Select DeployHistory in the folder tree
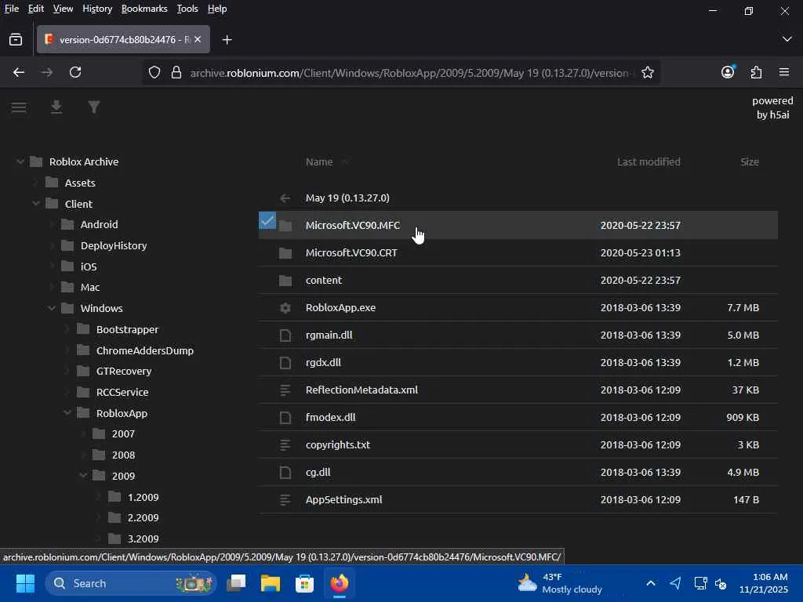 tap(114, 245)
